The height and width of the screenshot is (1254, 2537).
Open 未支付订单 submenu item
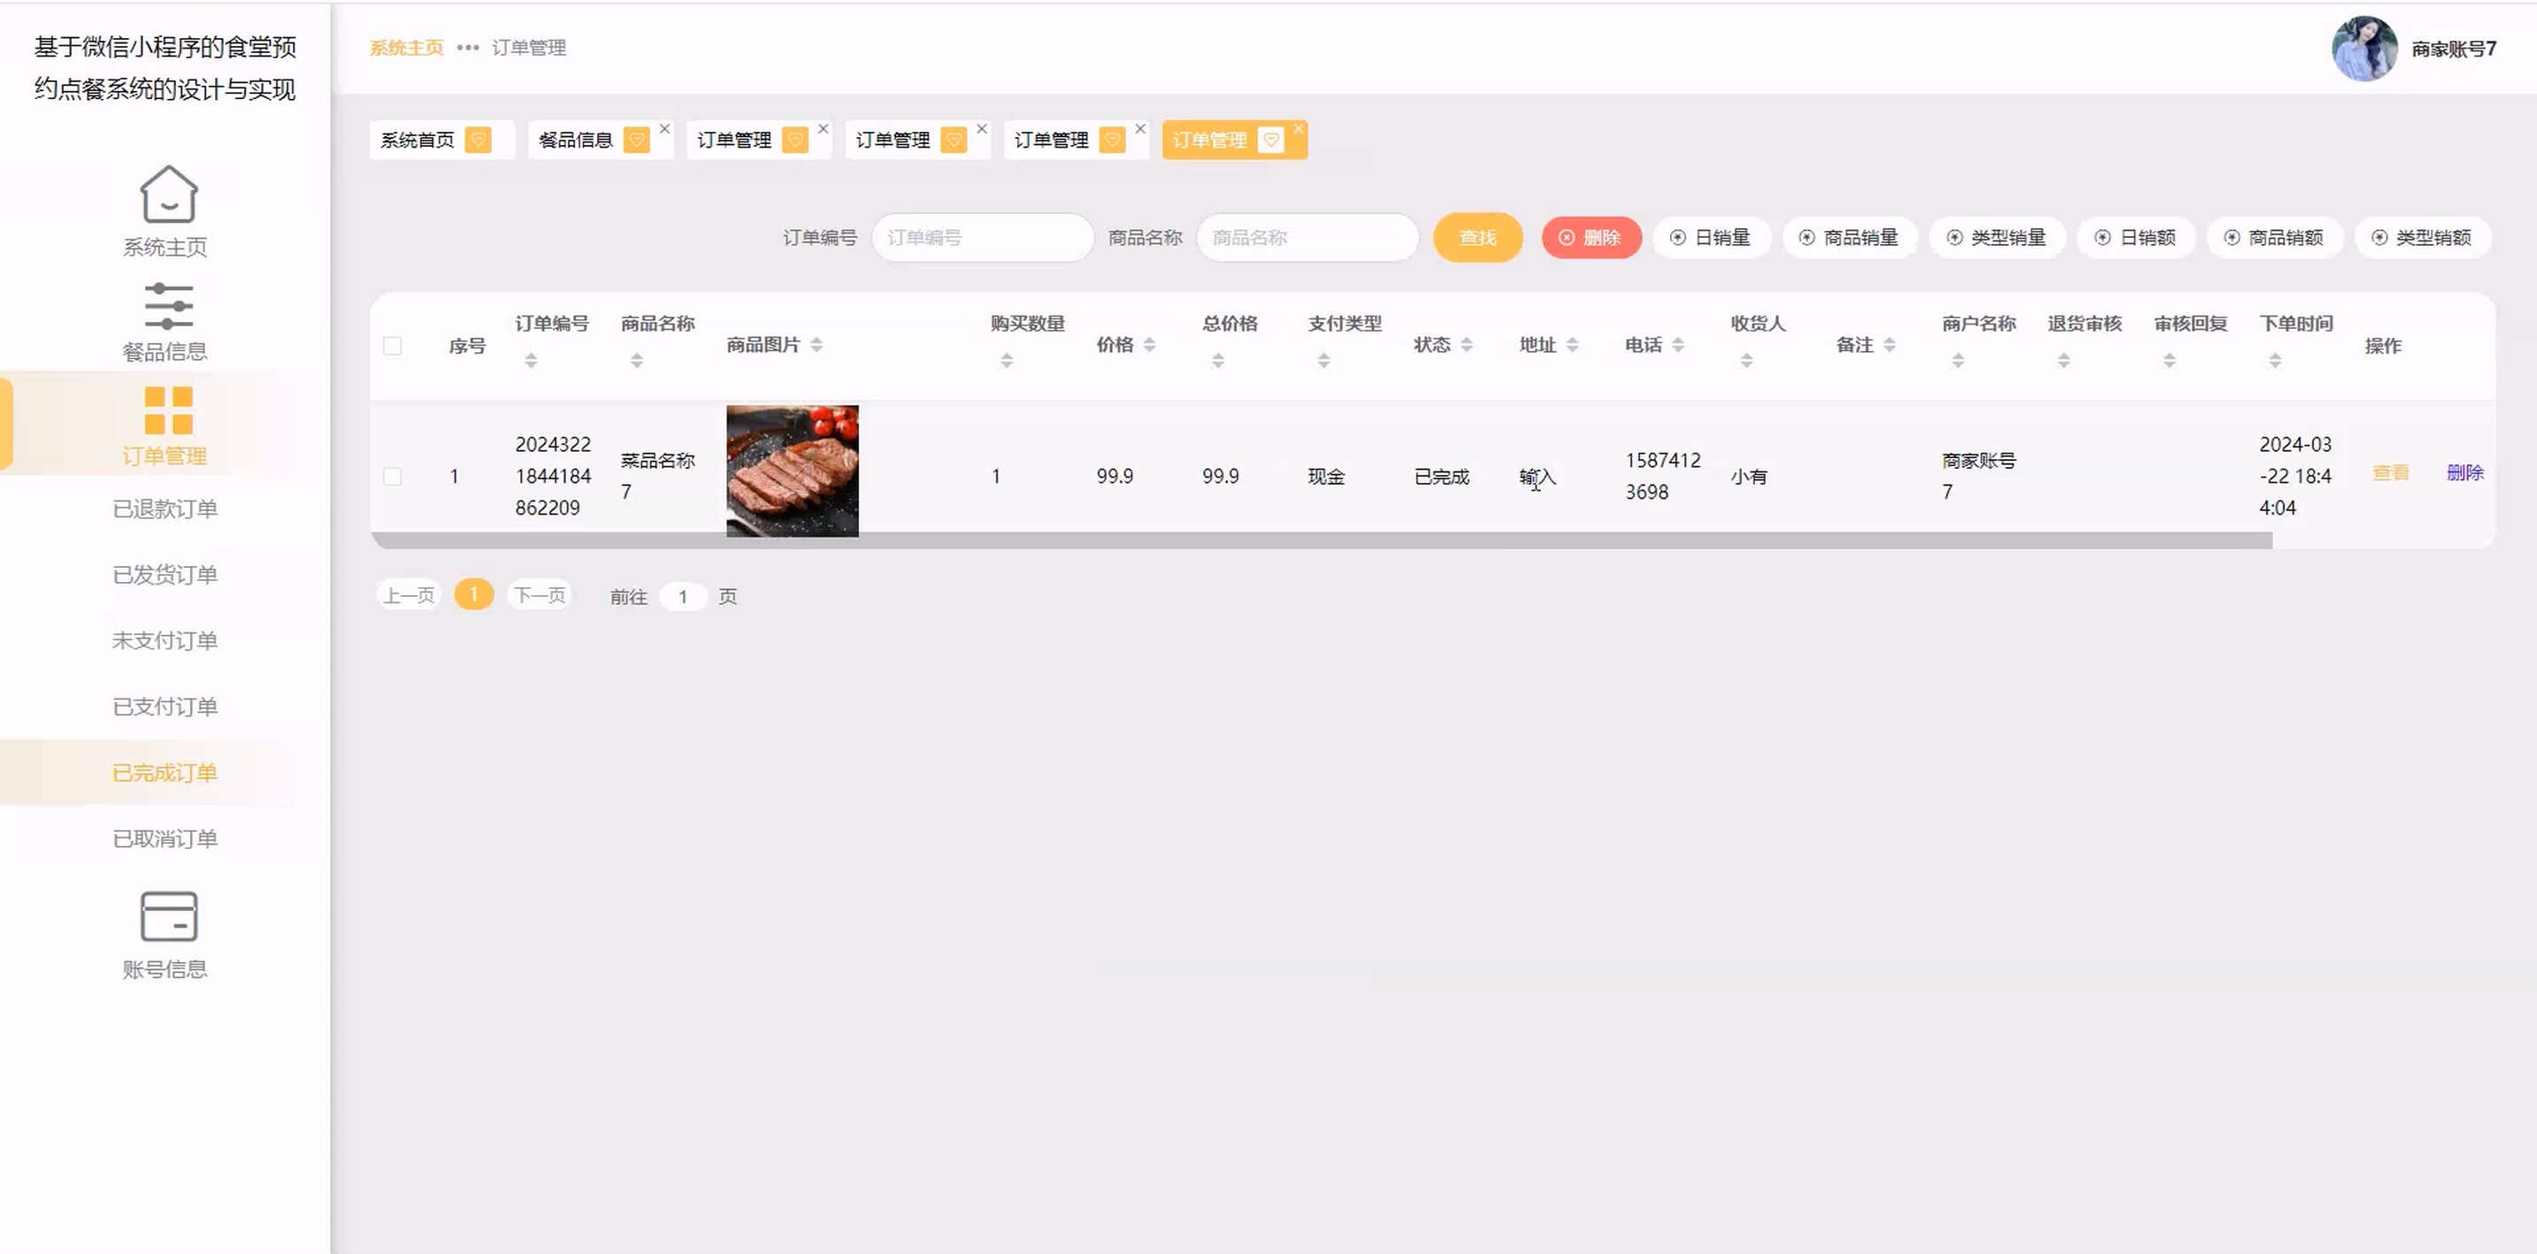(165, 641)
